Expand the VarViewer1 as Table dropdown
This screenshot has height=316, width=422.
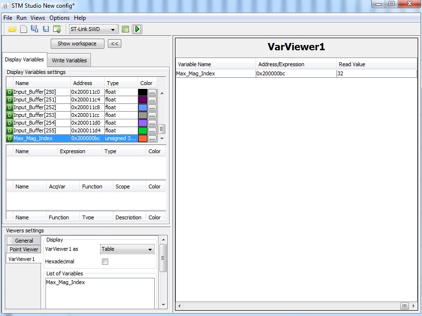pos(127,249)
